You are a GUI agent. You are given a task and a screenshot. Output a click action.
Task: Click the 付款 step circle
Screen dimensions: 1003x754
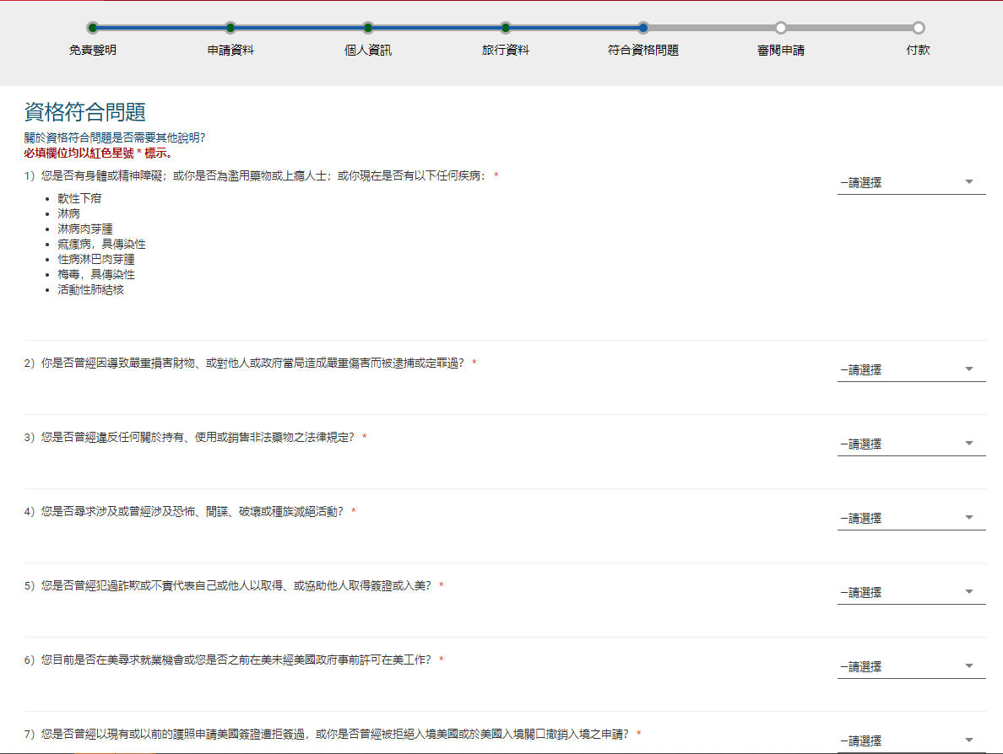pos(919,28)
